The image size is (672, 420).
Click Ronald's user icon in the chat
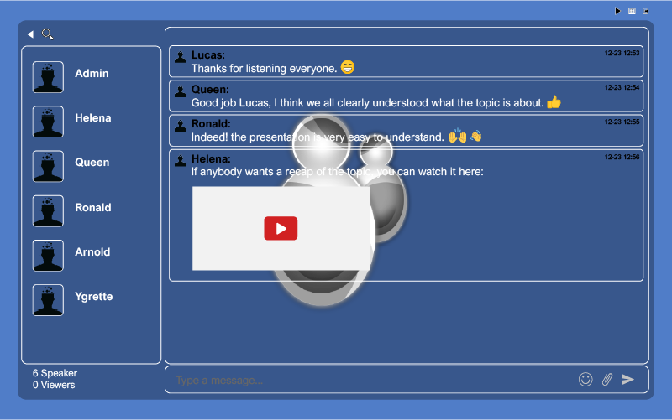(x=180, y=125)
